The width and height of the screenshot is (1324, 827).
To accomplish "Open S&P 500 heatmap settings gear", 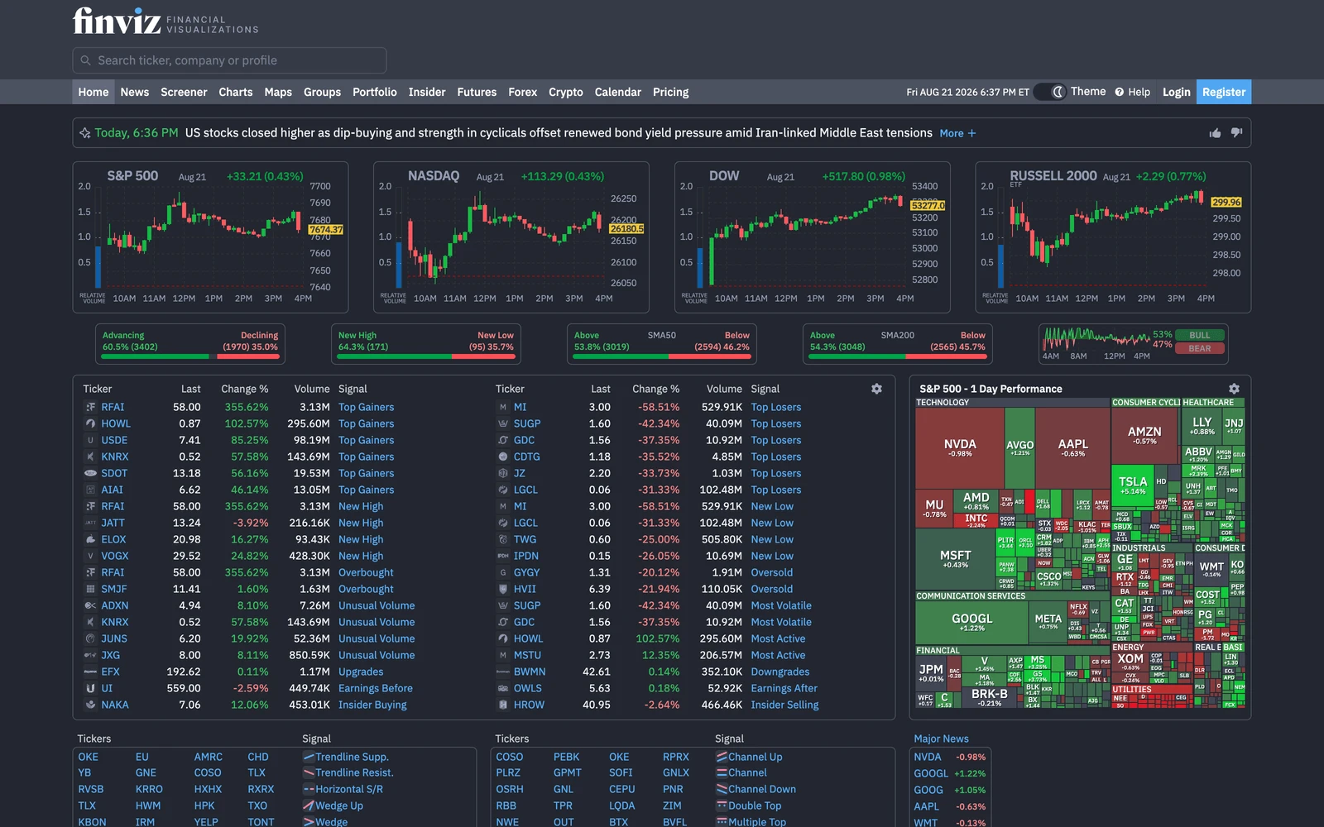I will click(1234, 389).
